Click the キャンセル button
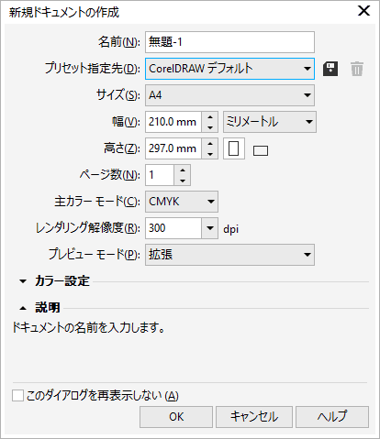The width and height of the screenshot is (380, 439). click(x=254, y=417)
